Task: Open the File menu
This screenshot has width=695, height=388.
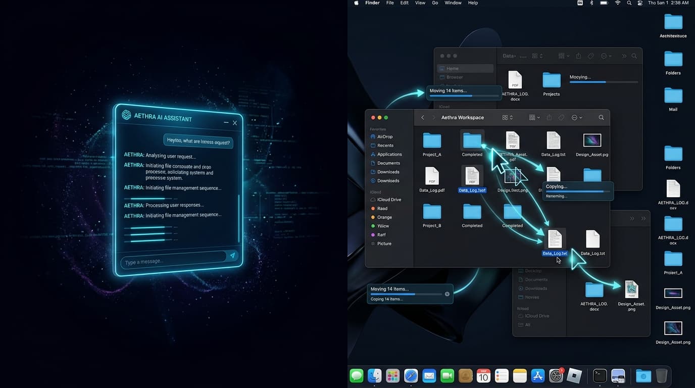Action: pyautogui.click(x=390, y=3)
